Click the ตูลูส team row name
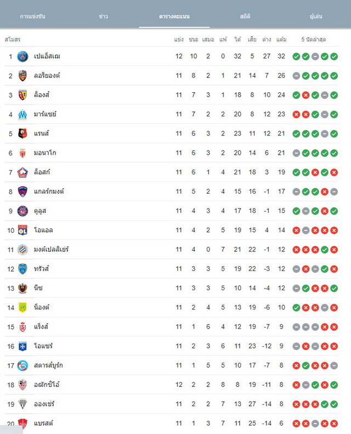The image size is (351, 434). point(40,211)
